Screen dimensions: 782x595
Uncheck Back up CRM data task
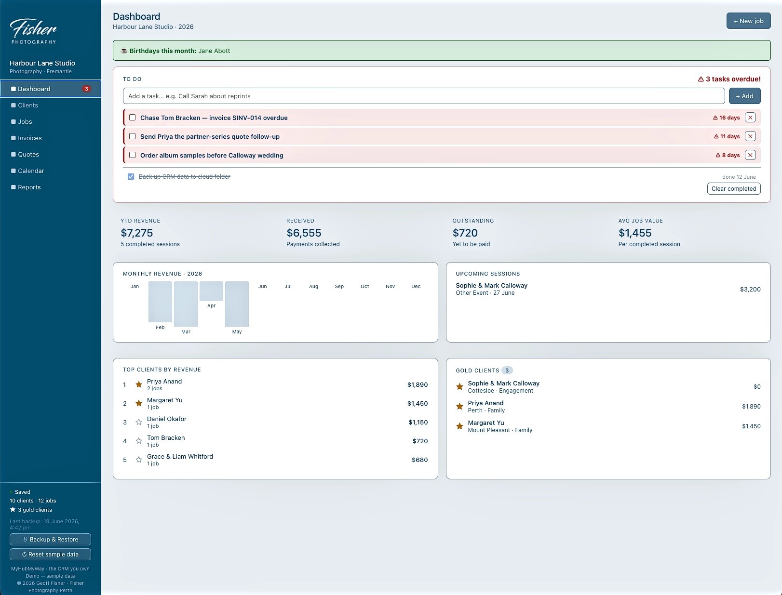131,177
